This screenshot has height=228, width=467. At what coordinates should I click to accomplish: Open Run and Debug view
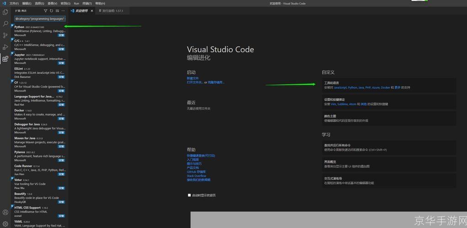5,47
